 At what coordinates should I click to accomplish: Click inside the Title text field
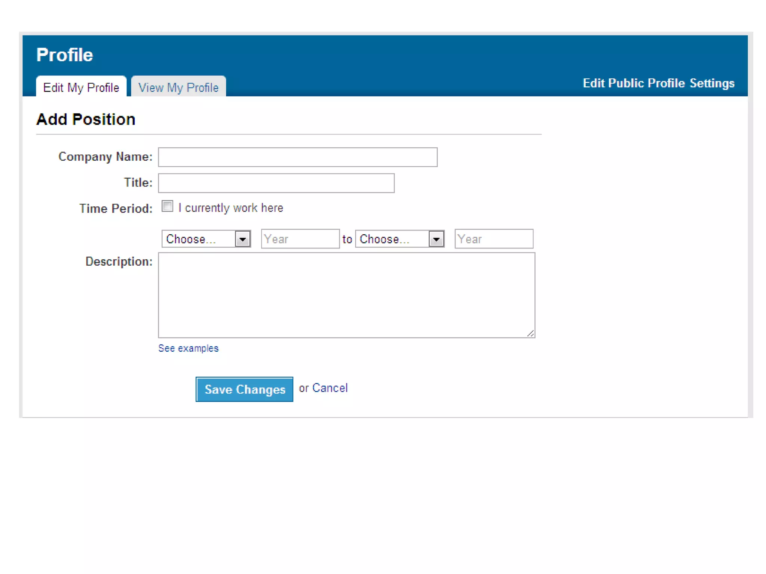[x=276, y=183]
